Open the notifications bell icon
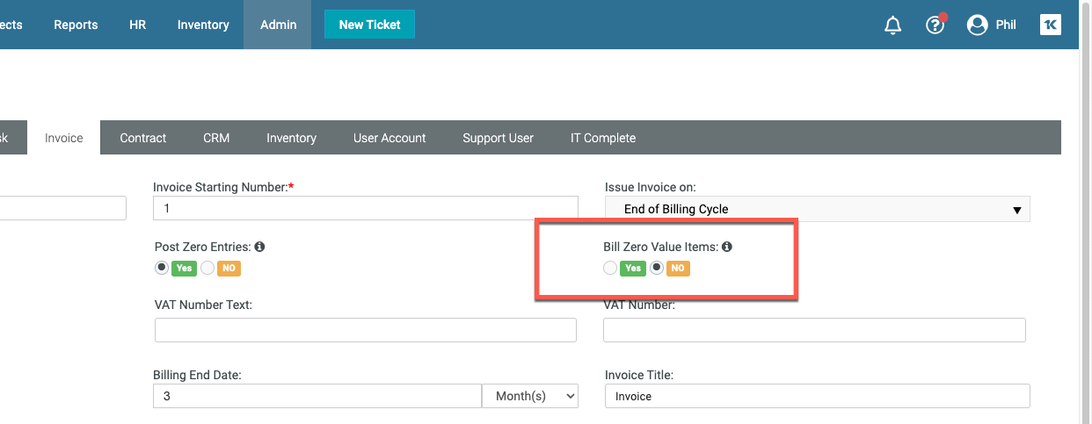The width and height of the screenshot is (1092, 424). 892,25
